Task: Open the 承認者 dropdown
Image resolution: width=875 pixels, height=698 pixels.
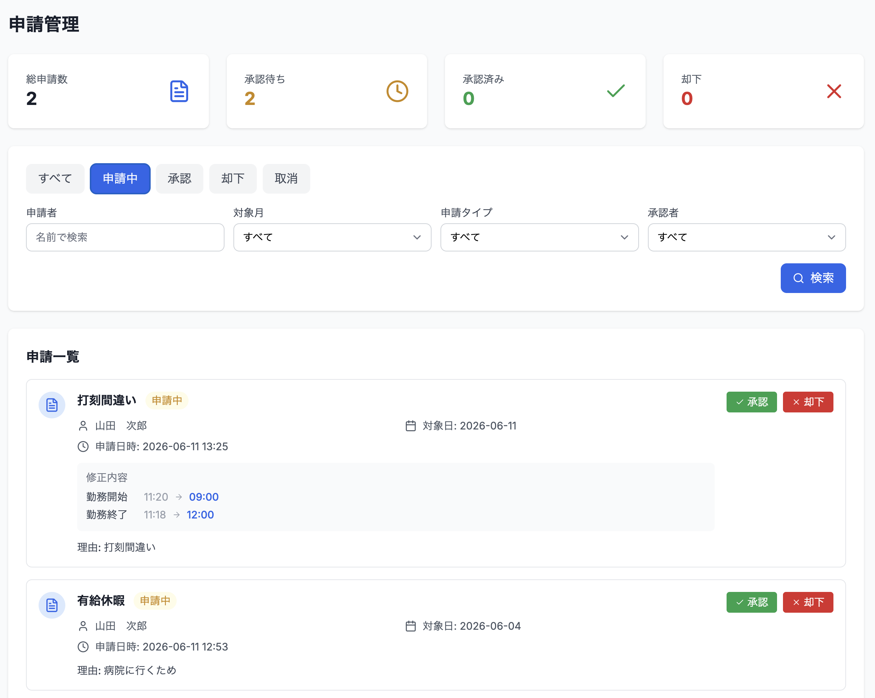Action: pos(747,237)
